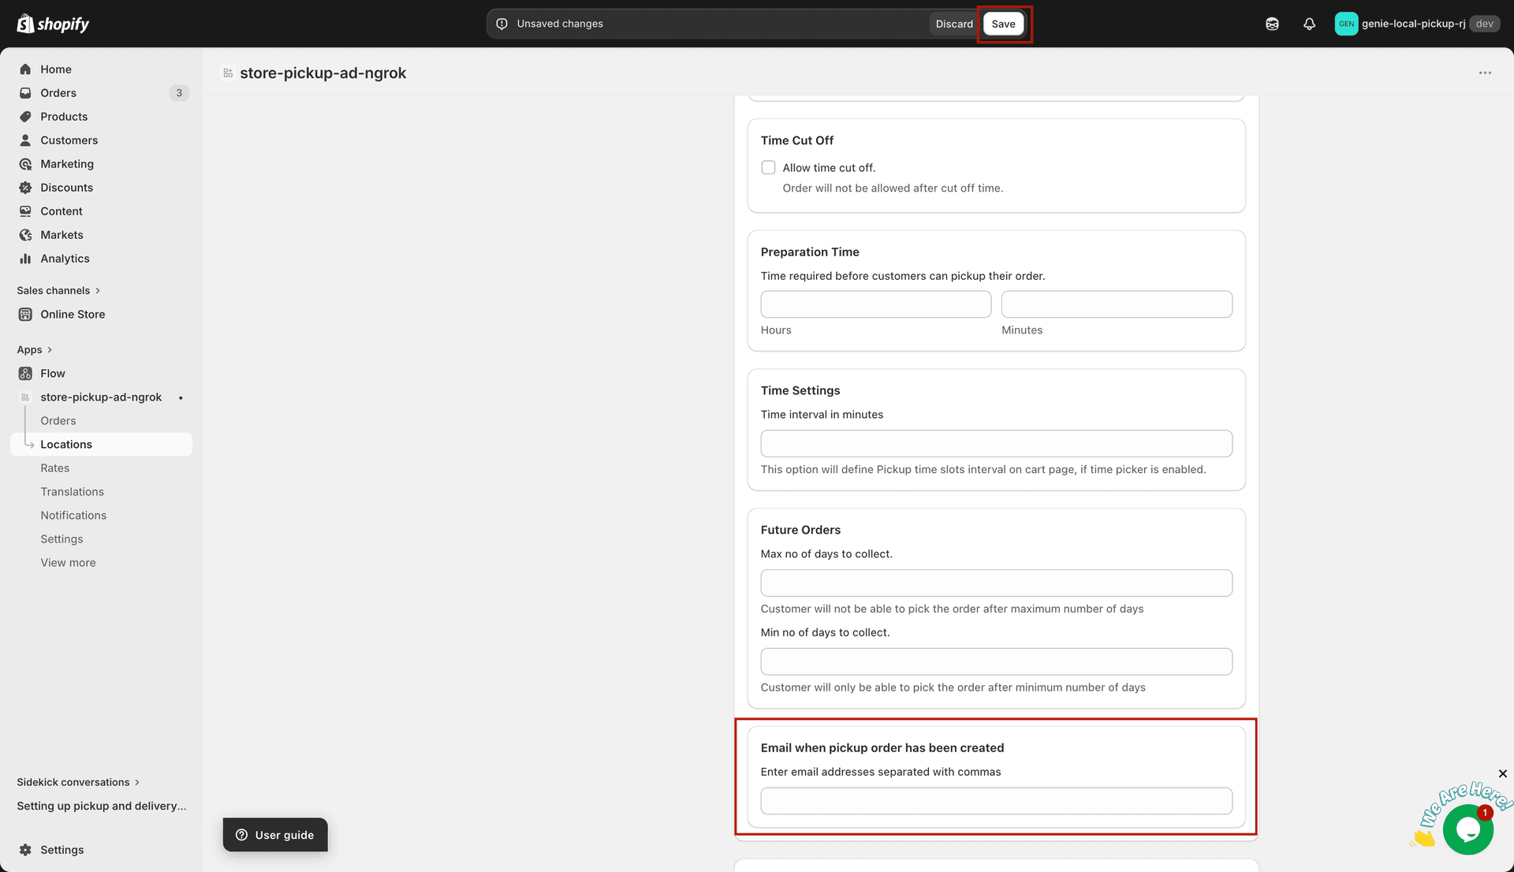The height and width of the screenshot is (872, 1514).
Task: Discard unsaved changes
Action: 953,24
